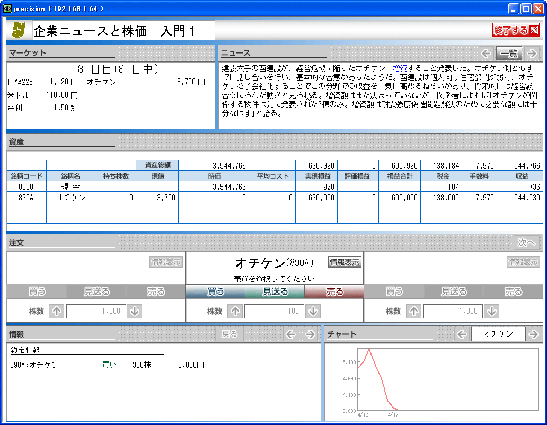547x425 pixels.
Task: Click the 評価損益 column header
Action: point(358,176)
